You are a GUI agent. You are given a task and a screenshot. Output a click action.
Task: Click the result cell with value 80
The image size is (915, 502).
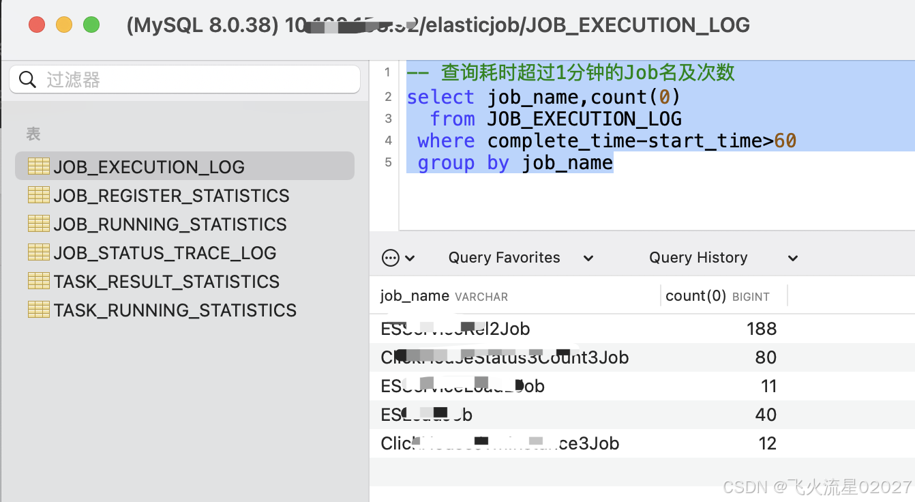766,357
